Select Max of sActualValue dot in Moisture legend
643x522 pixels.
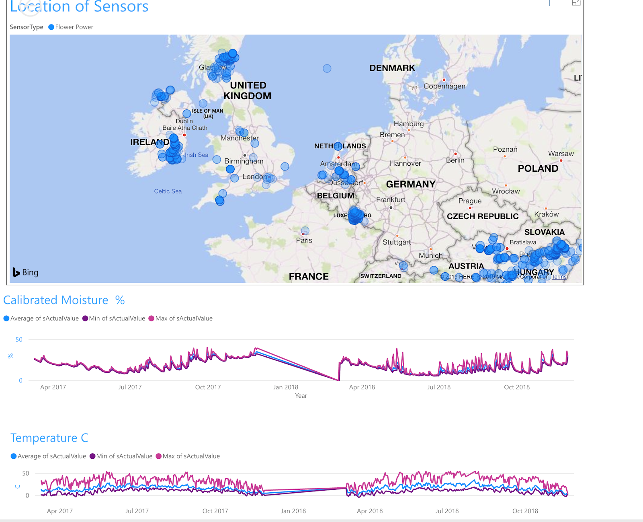point(152,319)
